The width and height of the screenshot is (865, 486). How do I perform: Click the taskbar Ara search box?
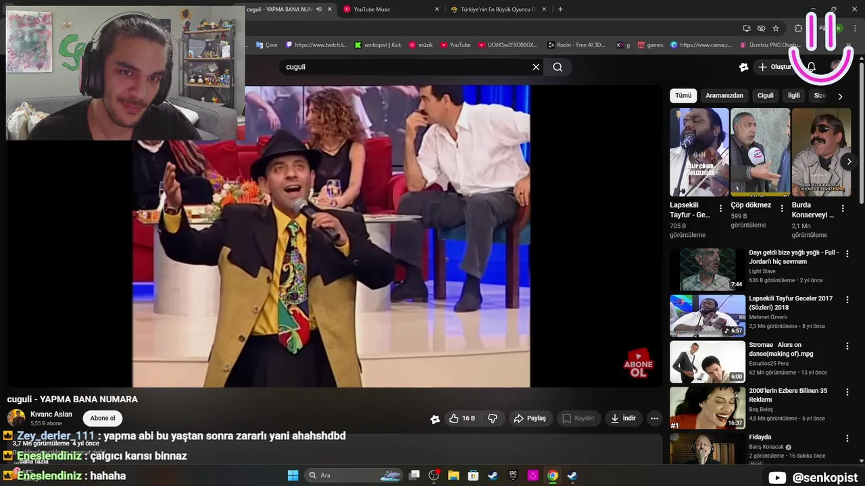(x=355, y=475)
